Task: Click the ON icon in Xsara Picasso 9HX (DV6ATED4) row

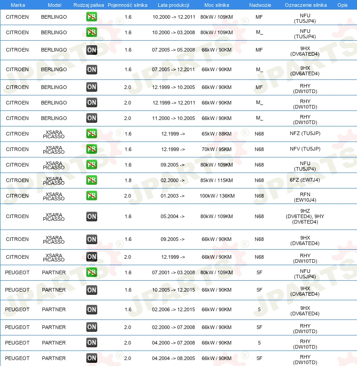Action: point(91,240)
